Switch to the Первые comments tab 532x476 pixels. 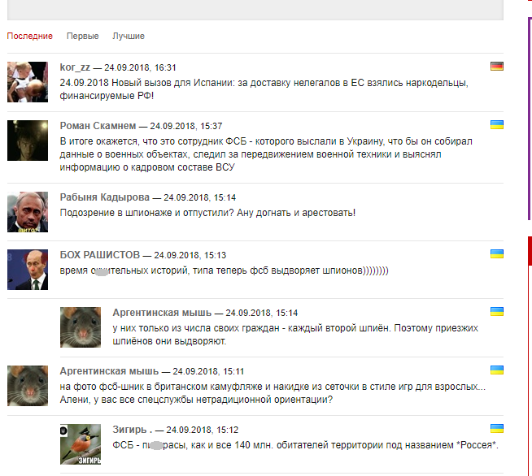[82, 36]
